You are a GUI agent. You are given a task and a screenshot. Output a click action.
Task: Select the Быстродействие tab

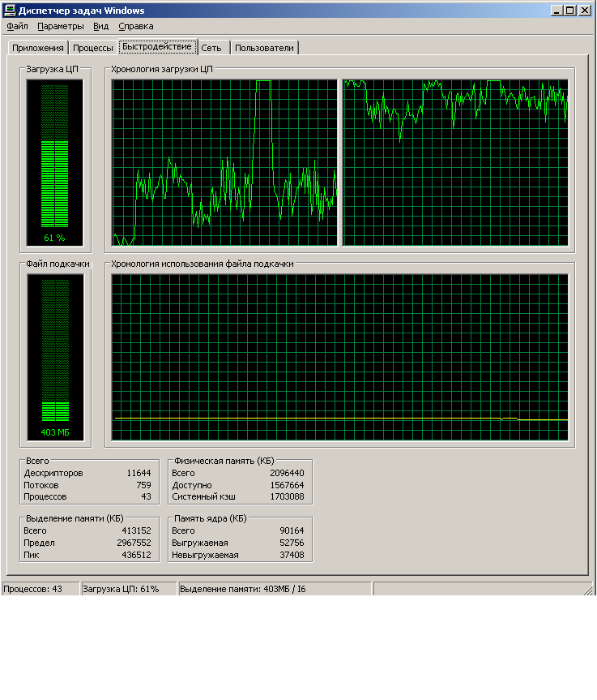(157, 46)
